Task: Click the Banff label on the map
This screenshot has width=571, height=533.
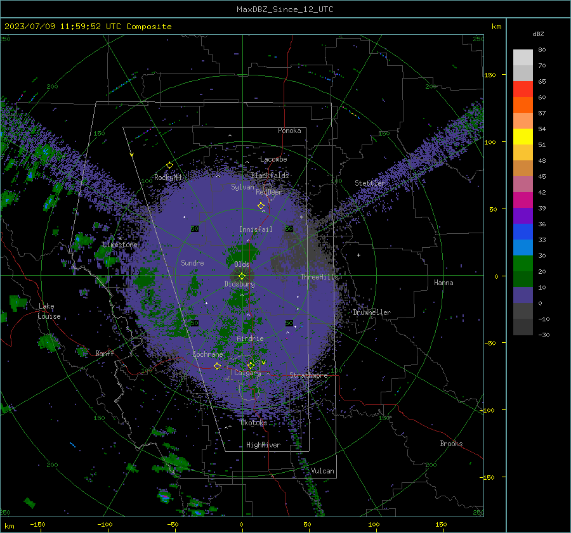Action: point(105,353)
